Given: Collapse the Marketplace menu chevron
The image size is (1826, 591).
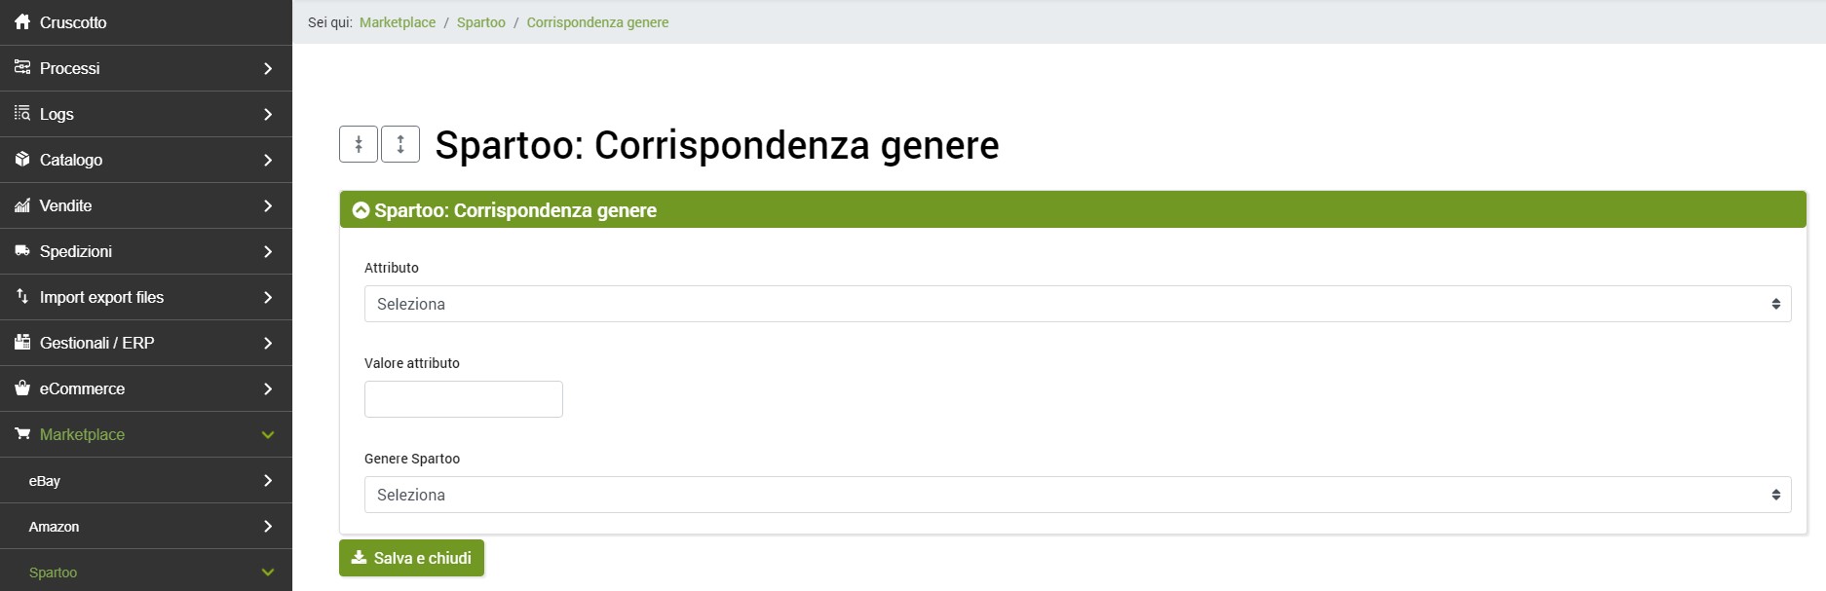Looking at the screenshot, I should click(268, 435).
